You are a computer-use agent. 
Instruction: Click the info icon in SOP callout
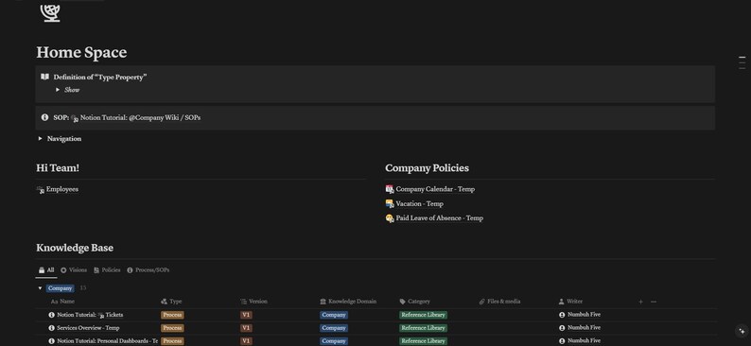pos(44,117)
